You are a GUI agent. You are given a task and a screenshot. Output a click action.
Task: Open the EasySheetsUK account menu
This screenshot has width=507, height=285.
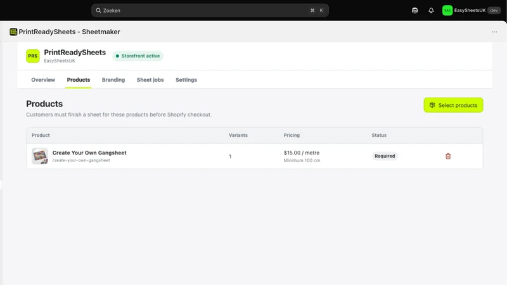471,10
